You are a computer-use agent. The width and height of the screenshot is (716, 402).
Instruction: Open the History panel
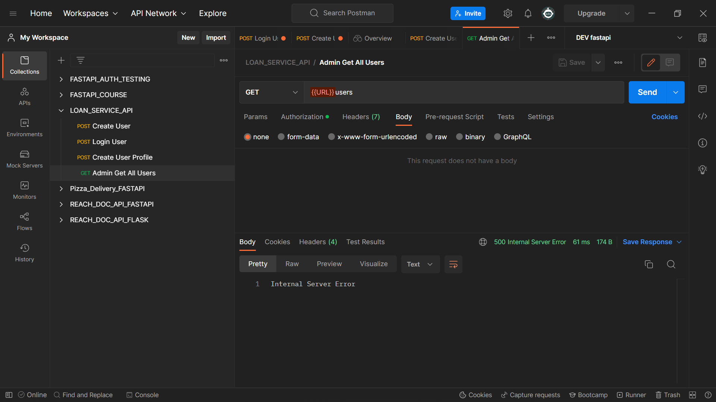[x=24, y=253]
